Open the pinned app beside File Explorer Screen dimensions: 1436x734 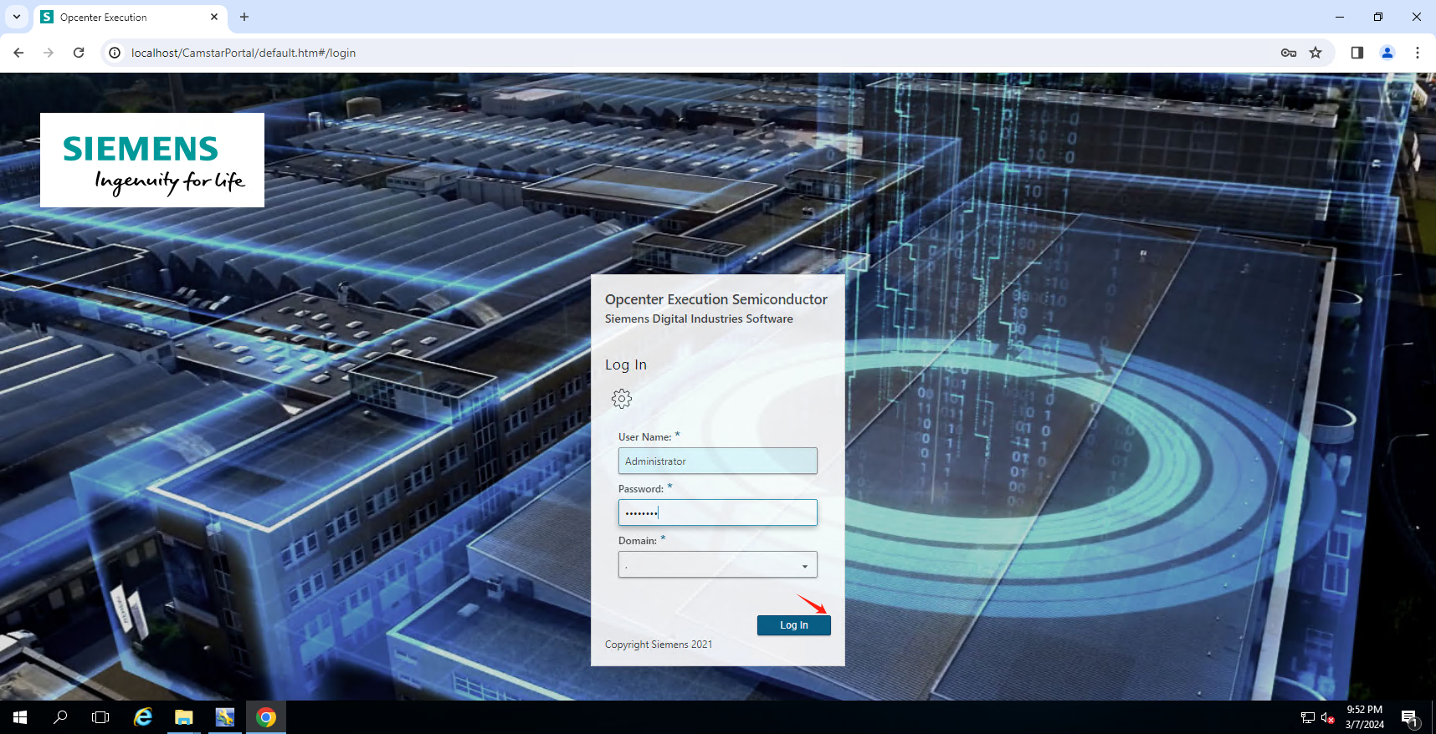(x=225, y=717)
